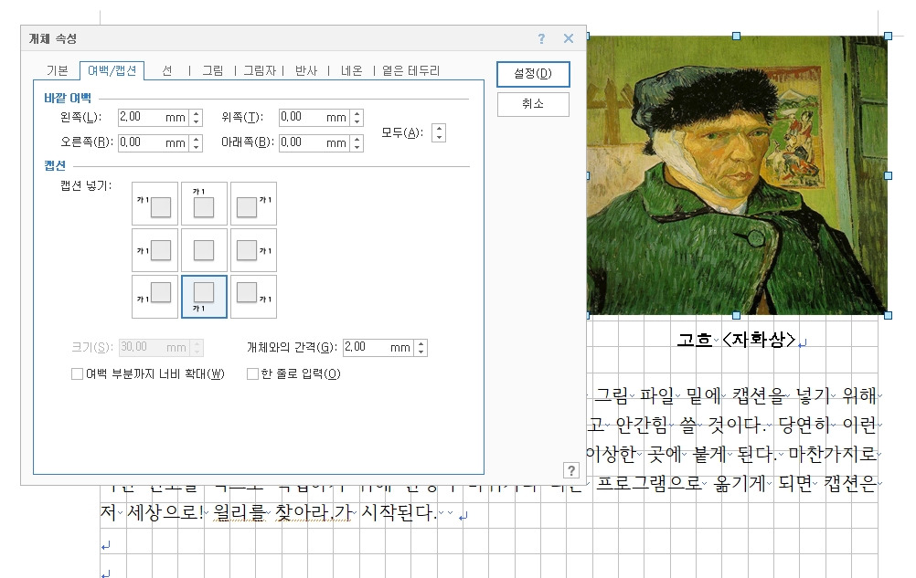Select caption position middle-left option
Viewport: 916px width, 578px height.
coord(154,250)
